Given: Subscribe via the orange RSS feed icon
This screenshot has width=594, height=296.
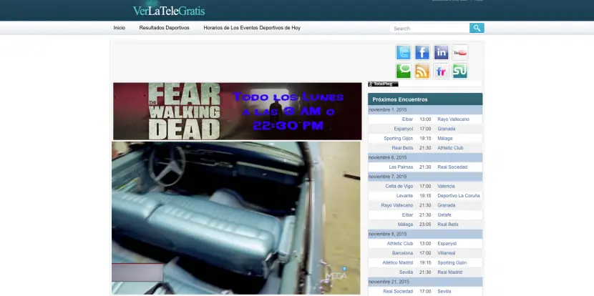Looking at the screenshot, I should 422,71.
